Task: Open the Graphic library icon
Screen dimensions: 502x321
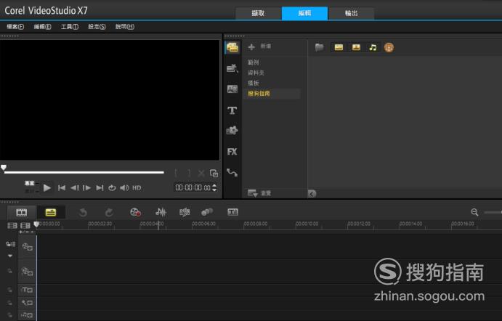Action: point(232,130)
